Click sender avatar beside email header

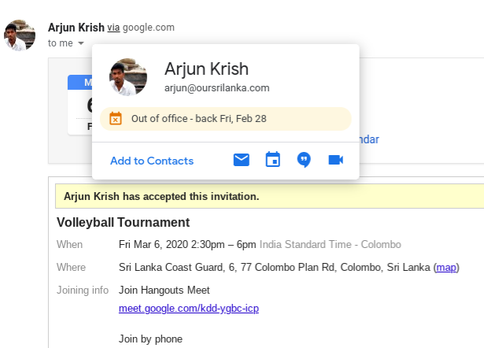pyautogui.click(x=20, y=35)
